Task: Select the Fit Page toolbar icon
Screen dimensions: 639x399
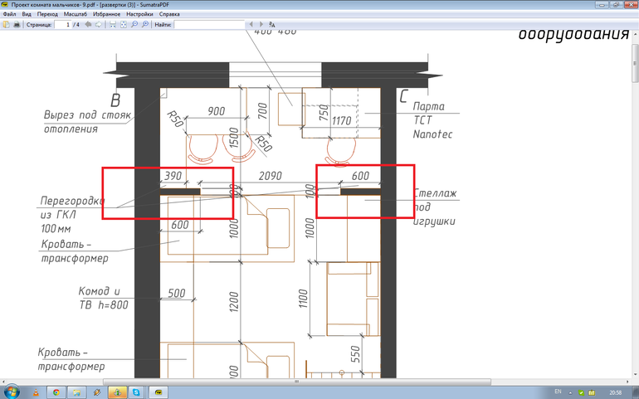Action: pos(124,25)
